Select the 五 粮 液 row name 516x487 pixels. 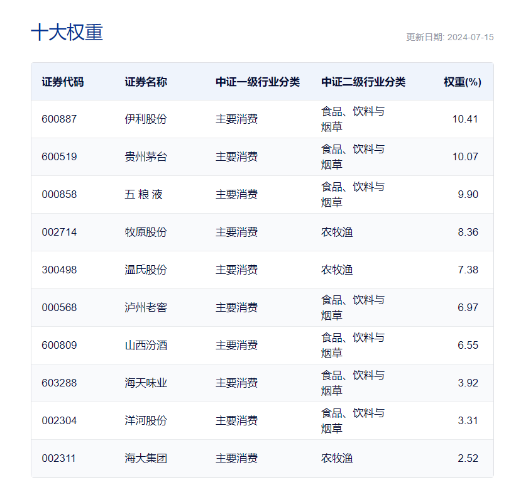click(143, 194)
